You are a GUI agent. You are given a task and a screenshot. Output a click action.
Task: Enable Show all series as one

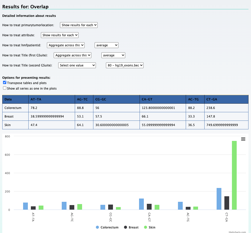(5, 88)
